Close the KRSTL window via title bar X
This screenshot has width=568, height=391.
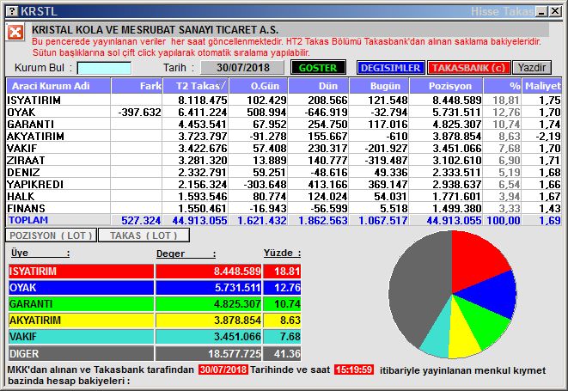(x=555, y=11)
